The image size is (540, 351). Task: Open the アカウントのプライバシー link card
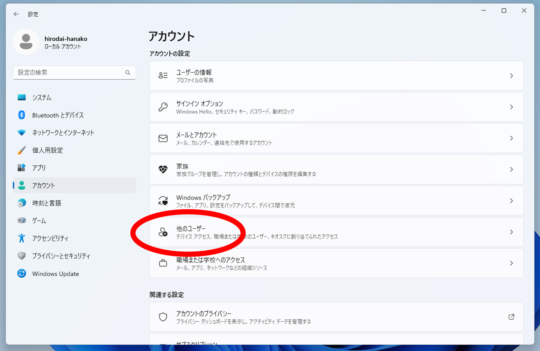coord(336,317)
